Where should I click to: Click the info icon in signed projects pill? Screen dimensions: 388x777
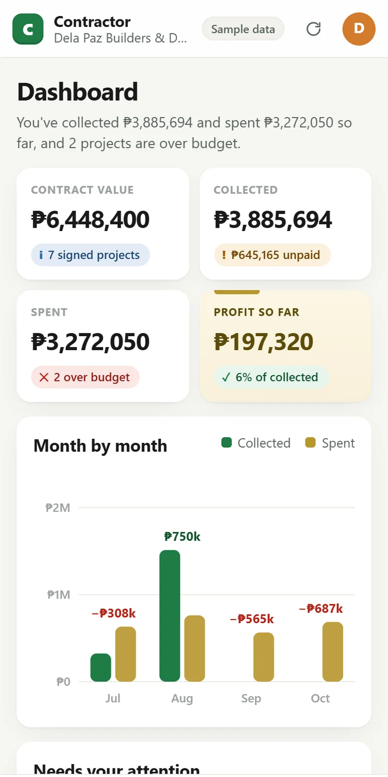pos(41,255)
